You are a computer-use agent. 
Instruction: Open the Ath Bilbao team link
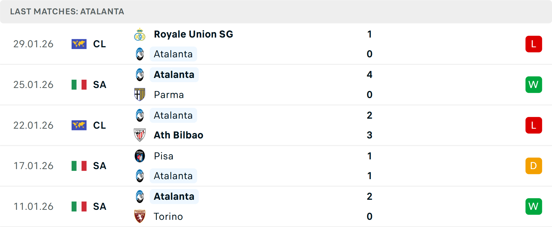[179, 135]
